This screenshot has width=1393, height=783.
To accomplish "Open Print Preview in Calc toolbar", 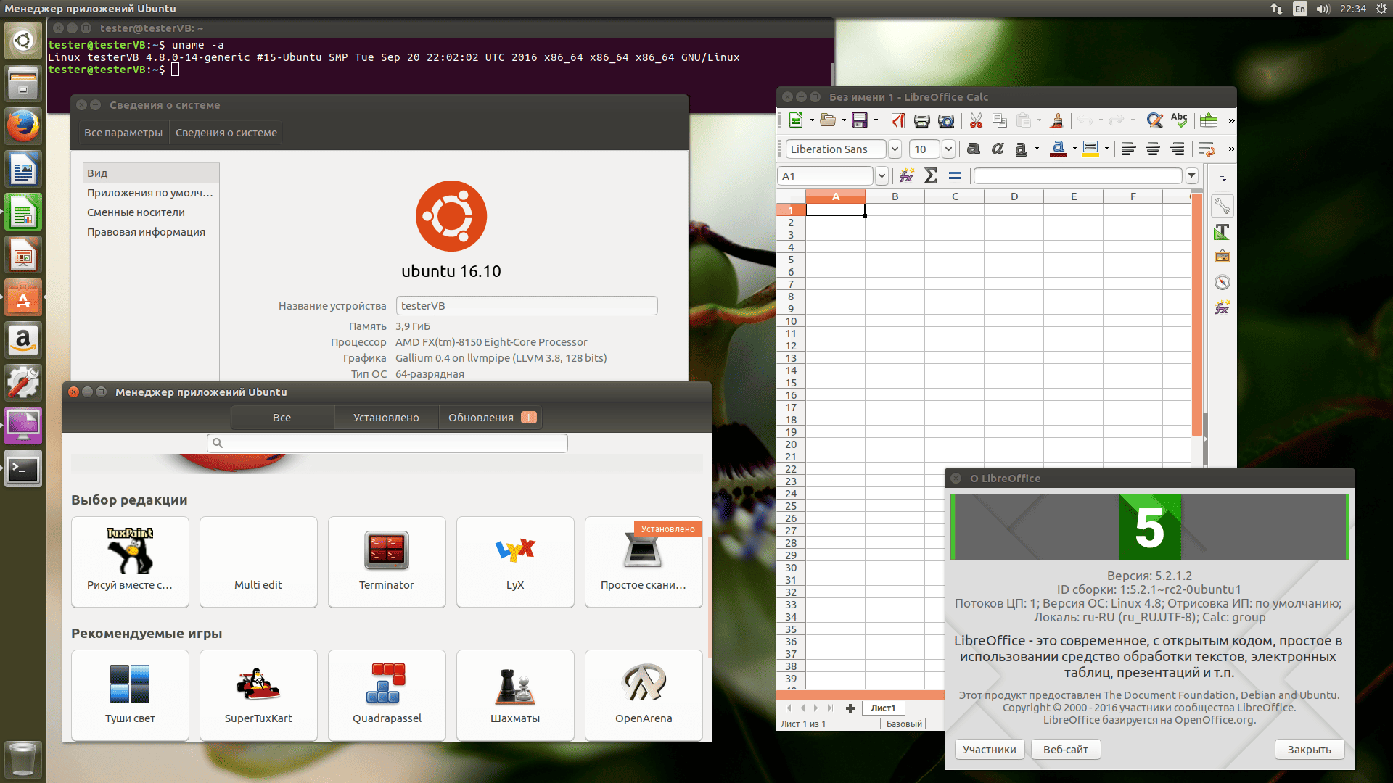I will tap(946, 120).
